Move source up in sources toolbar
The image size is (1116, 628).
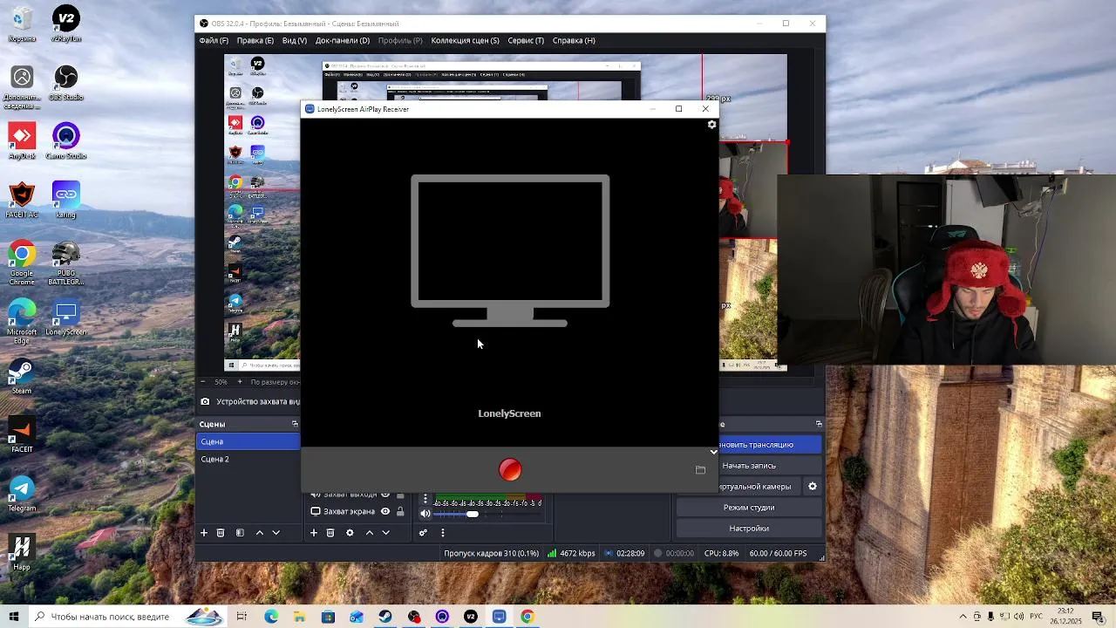pos(369,533)
